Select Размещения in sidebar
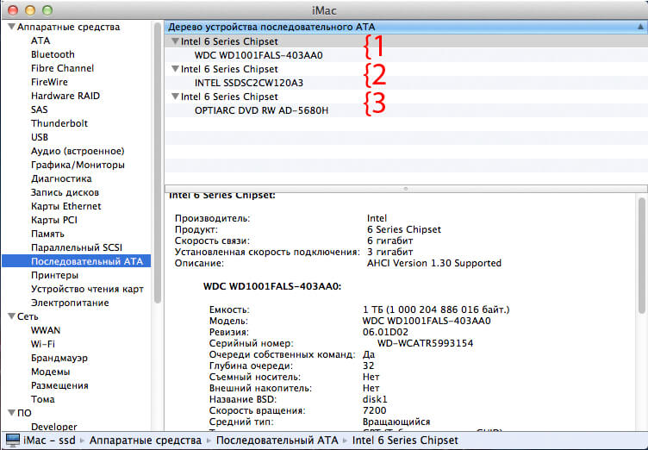This screenshot has height=450, width=648. tap(59, 385)
